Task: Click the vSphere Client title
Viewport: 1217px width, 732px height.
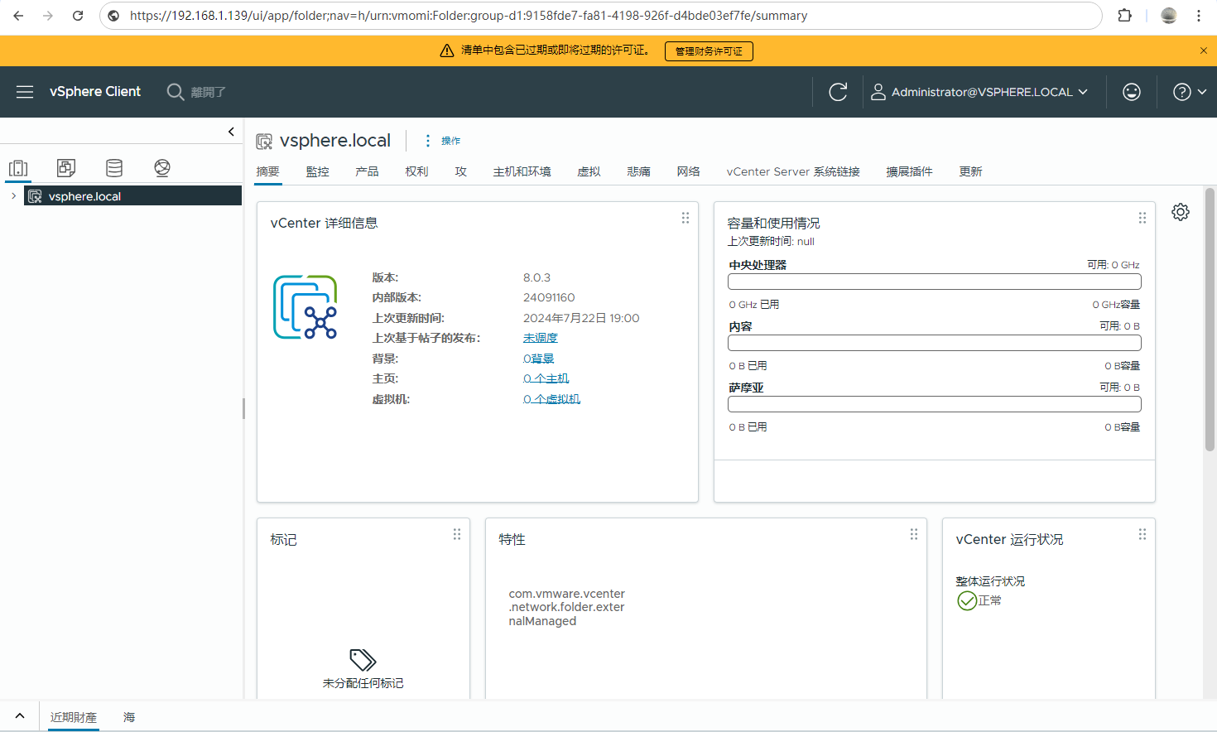Action: click(x=95, y=92)
